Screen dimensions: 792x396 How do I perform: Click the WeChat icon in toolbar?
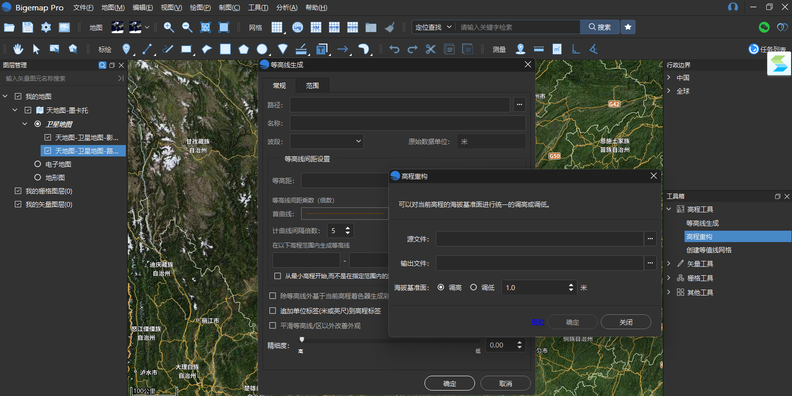click(x=764, y=27)
